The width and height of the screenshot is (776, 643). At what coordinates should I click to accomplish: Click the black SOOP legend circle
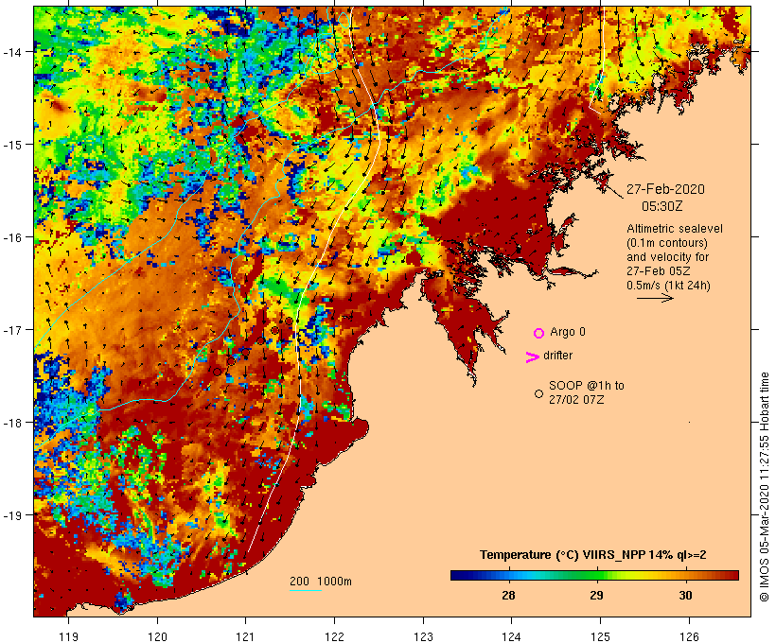coord(539,393)
